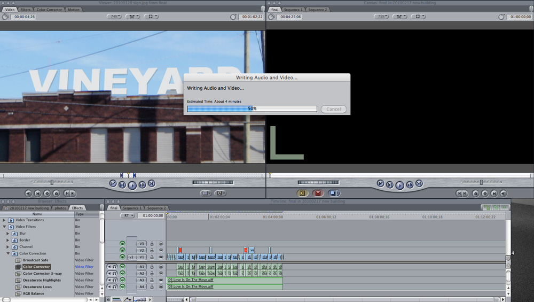Go to previous edit in Canvas
This screenshot has width=534, height=302.
380,183
